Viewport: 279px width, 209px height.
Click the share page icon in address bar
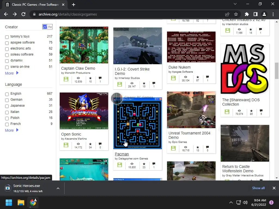227,14
